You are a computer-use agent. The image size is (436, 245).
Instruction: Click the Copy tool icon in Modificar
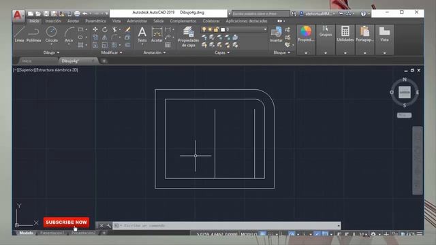coord(95,37)
